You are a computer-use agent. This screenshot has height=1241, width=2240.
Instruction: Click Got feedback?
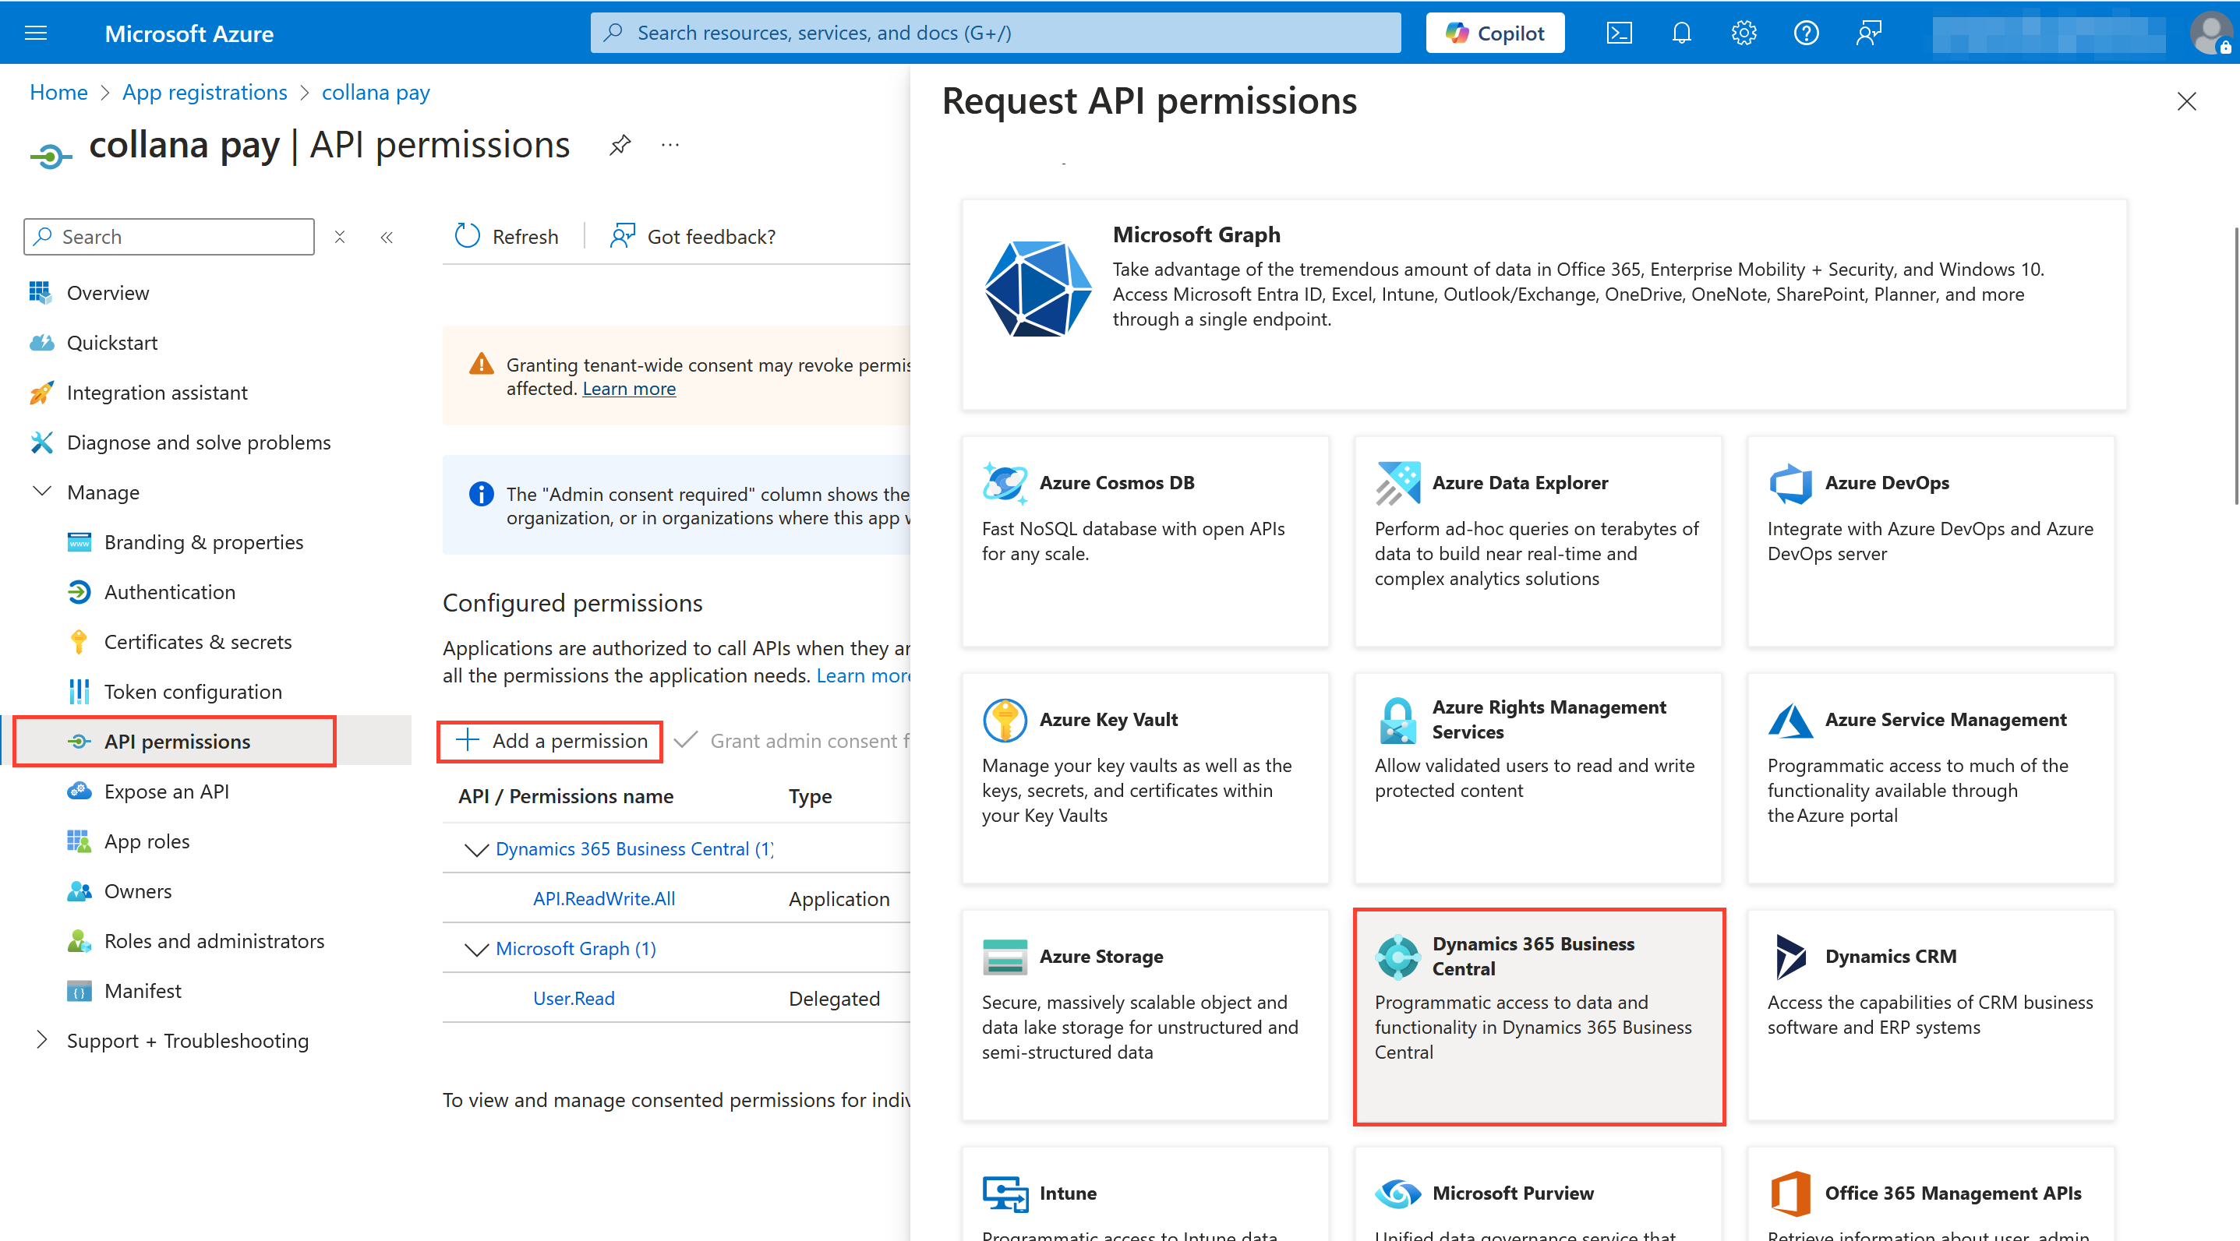tap(694, 236)
